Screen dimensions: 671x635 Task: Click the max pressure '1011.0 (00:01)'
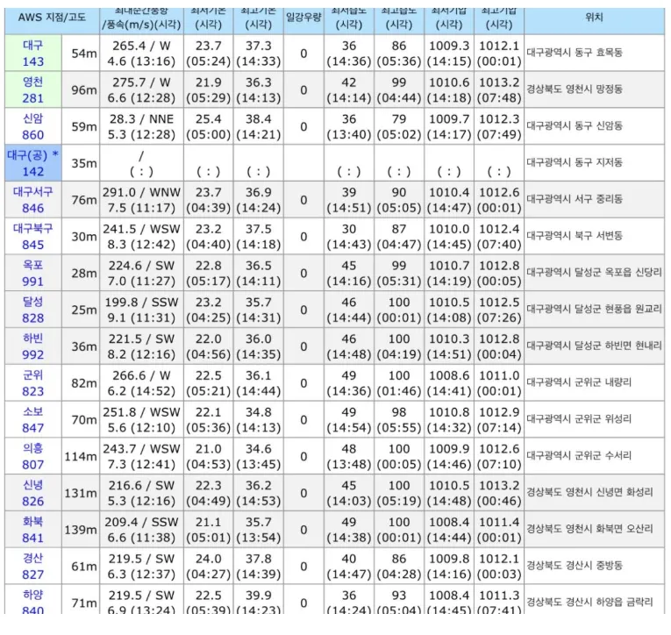[x=499, y=383]
